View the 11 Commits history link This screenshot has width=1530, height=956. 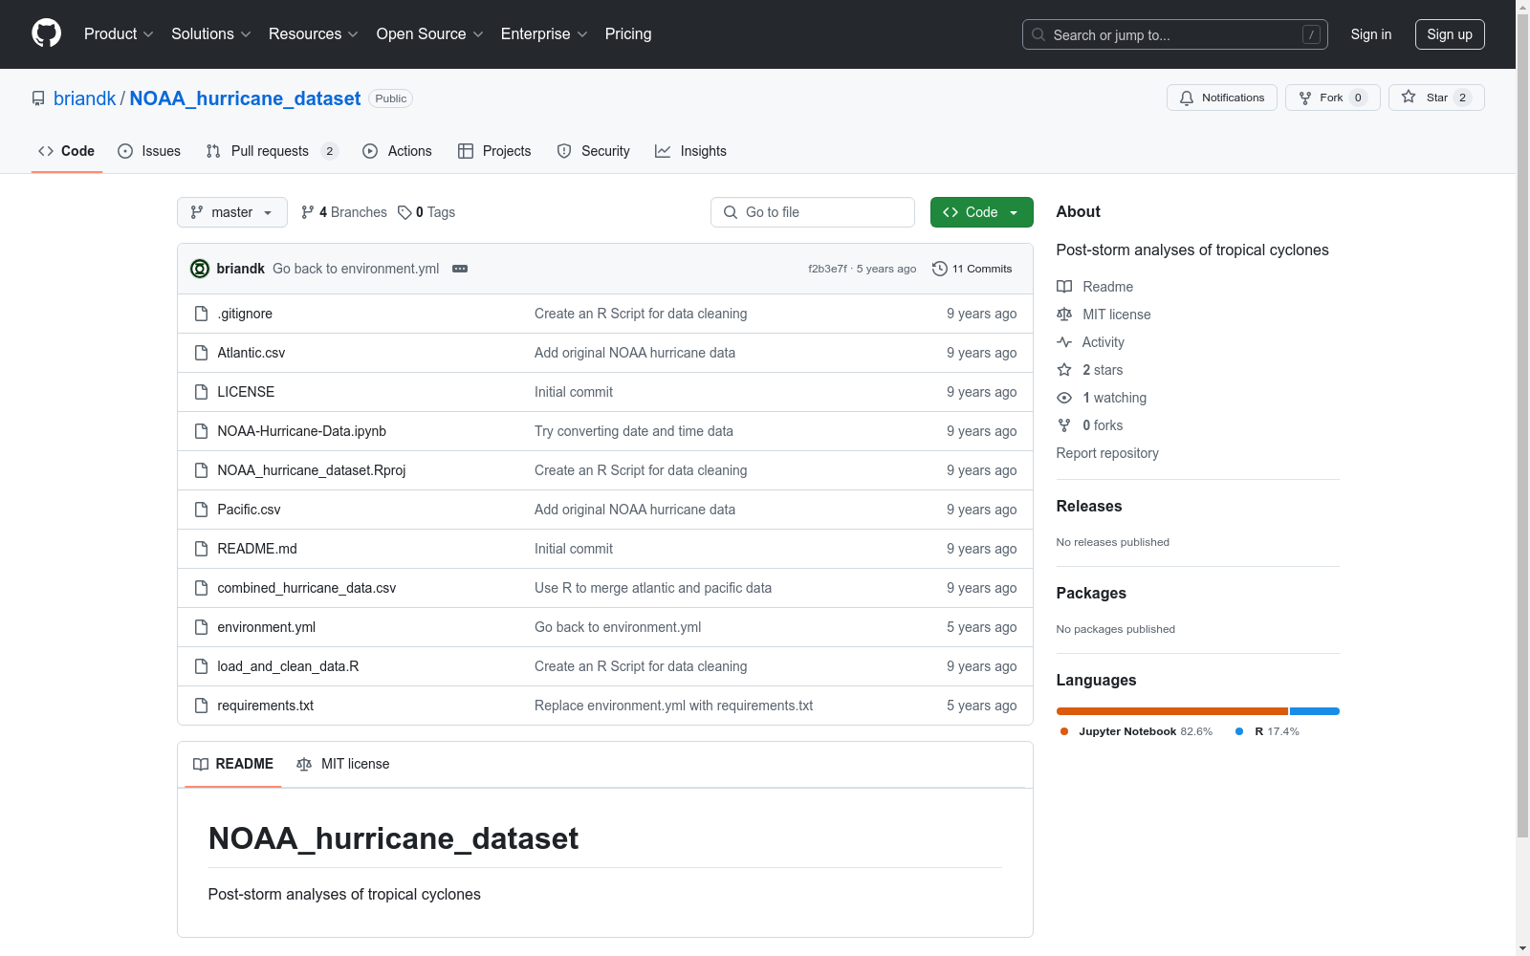(973, 269)
